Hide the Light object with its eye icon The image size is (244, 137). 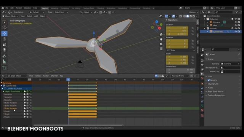pos(236,25)
